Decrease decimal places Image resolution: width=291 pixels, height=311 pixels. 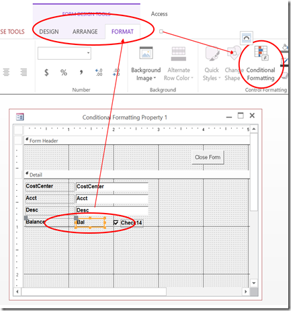tap(116, 73)
